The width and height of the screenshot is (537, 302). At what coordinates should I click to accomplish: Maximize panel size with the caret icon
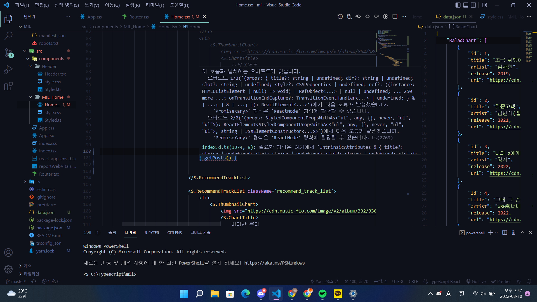(x=522, y=233)
